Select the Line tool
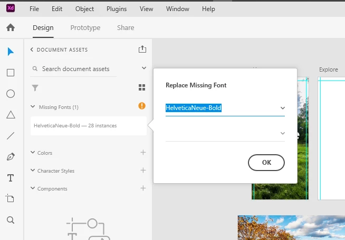345x240 pixels. click(11, 136)
